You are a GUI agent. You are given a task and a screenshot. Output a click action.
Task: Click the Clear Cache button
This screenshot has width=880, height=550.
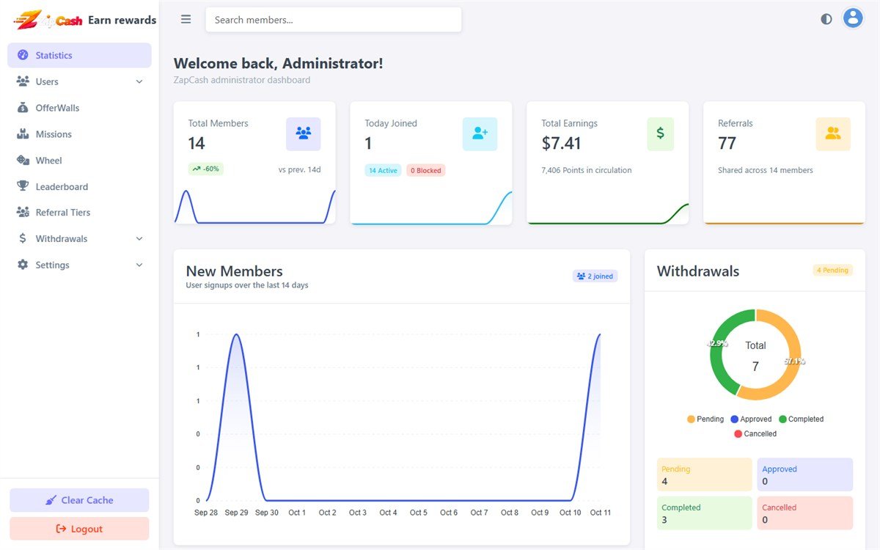[79, 500]
